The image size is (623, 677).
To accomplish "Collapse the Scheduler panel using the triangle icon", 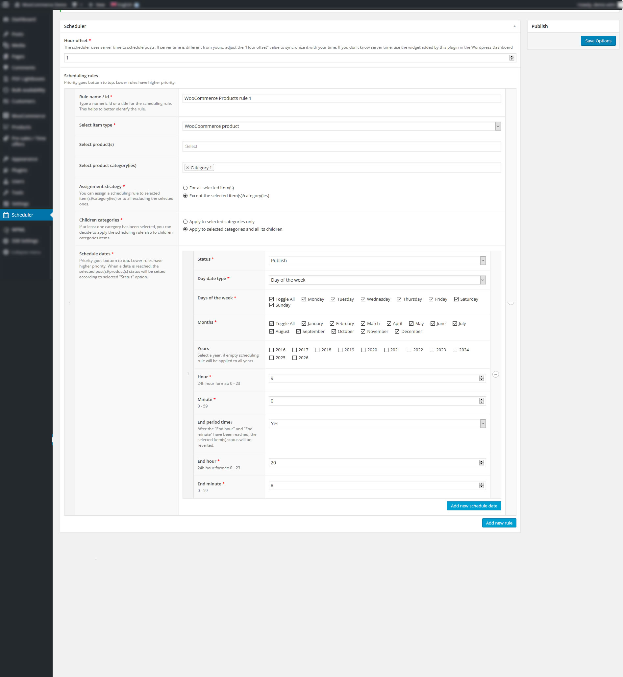I will 514,26.
